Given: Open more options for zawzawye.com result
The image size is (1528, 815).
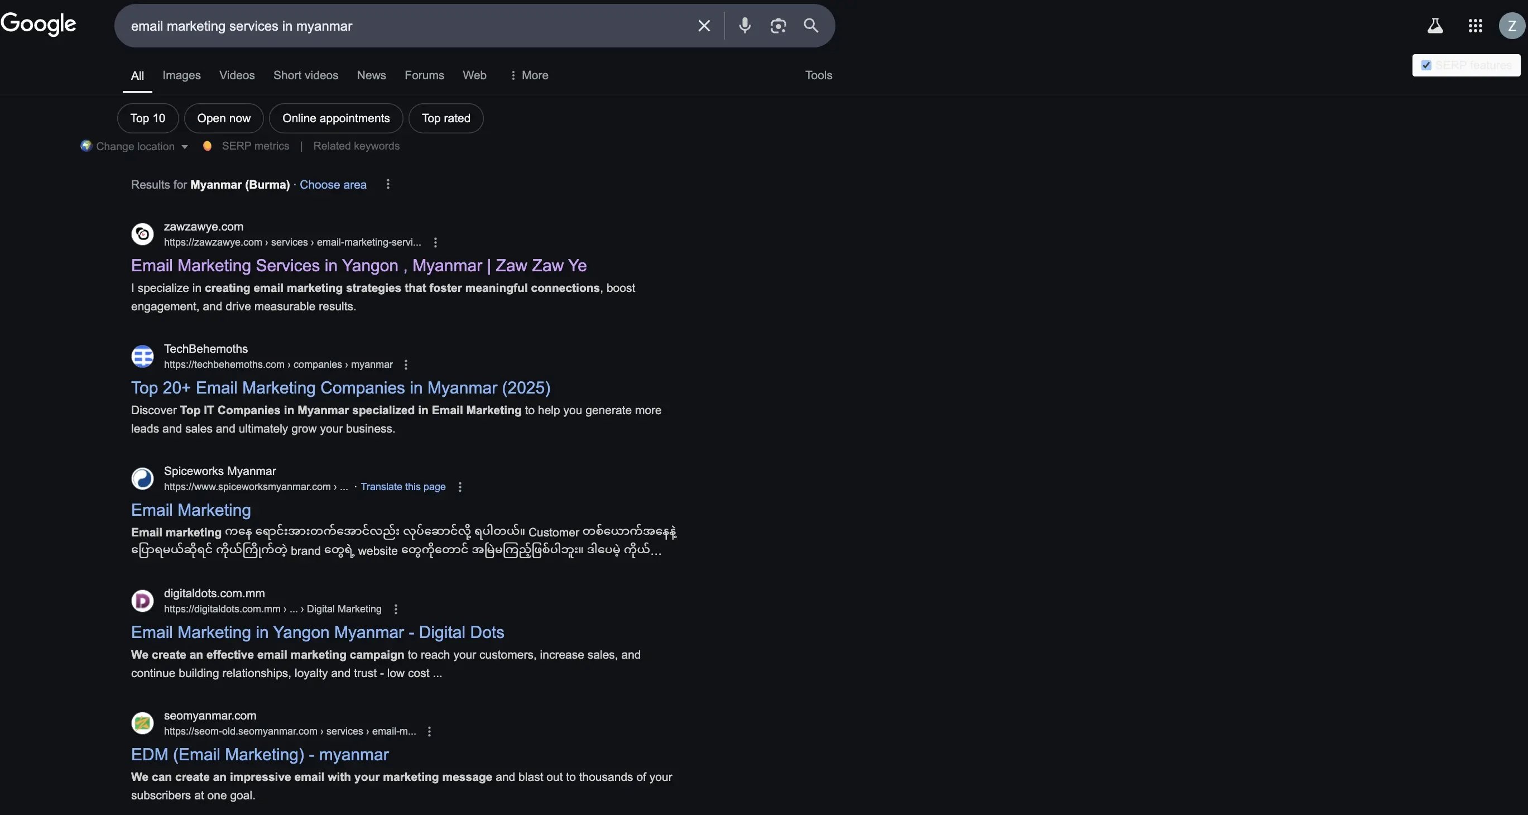Looking at the screenshot, I should (435, 243).
